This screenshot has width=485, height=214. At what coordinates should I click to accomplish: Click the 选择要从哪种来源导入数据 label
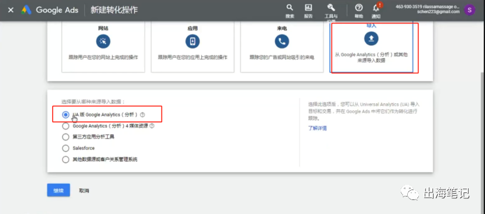tap(93, 101)
